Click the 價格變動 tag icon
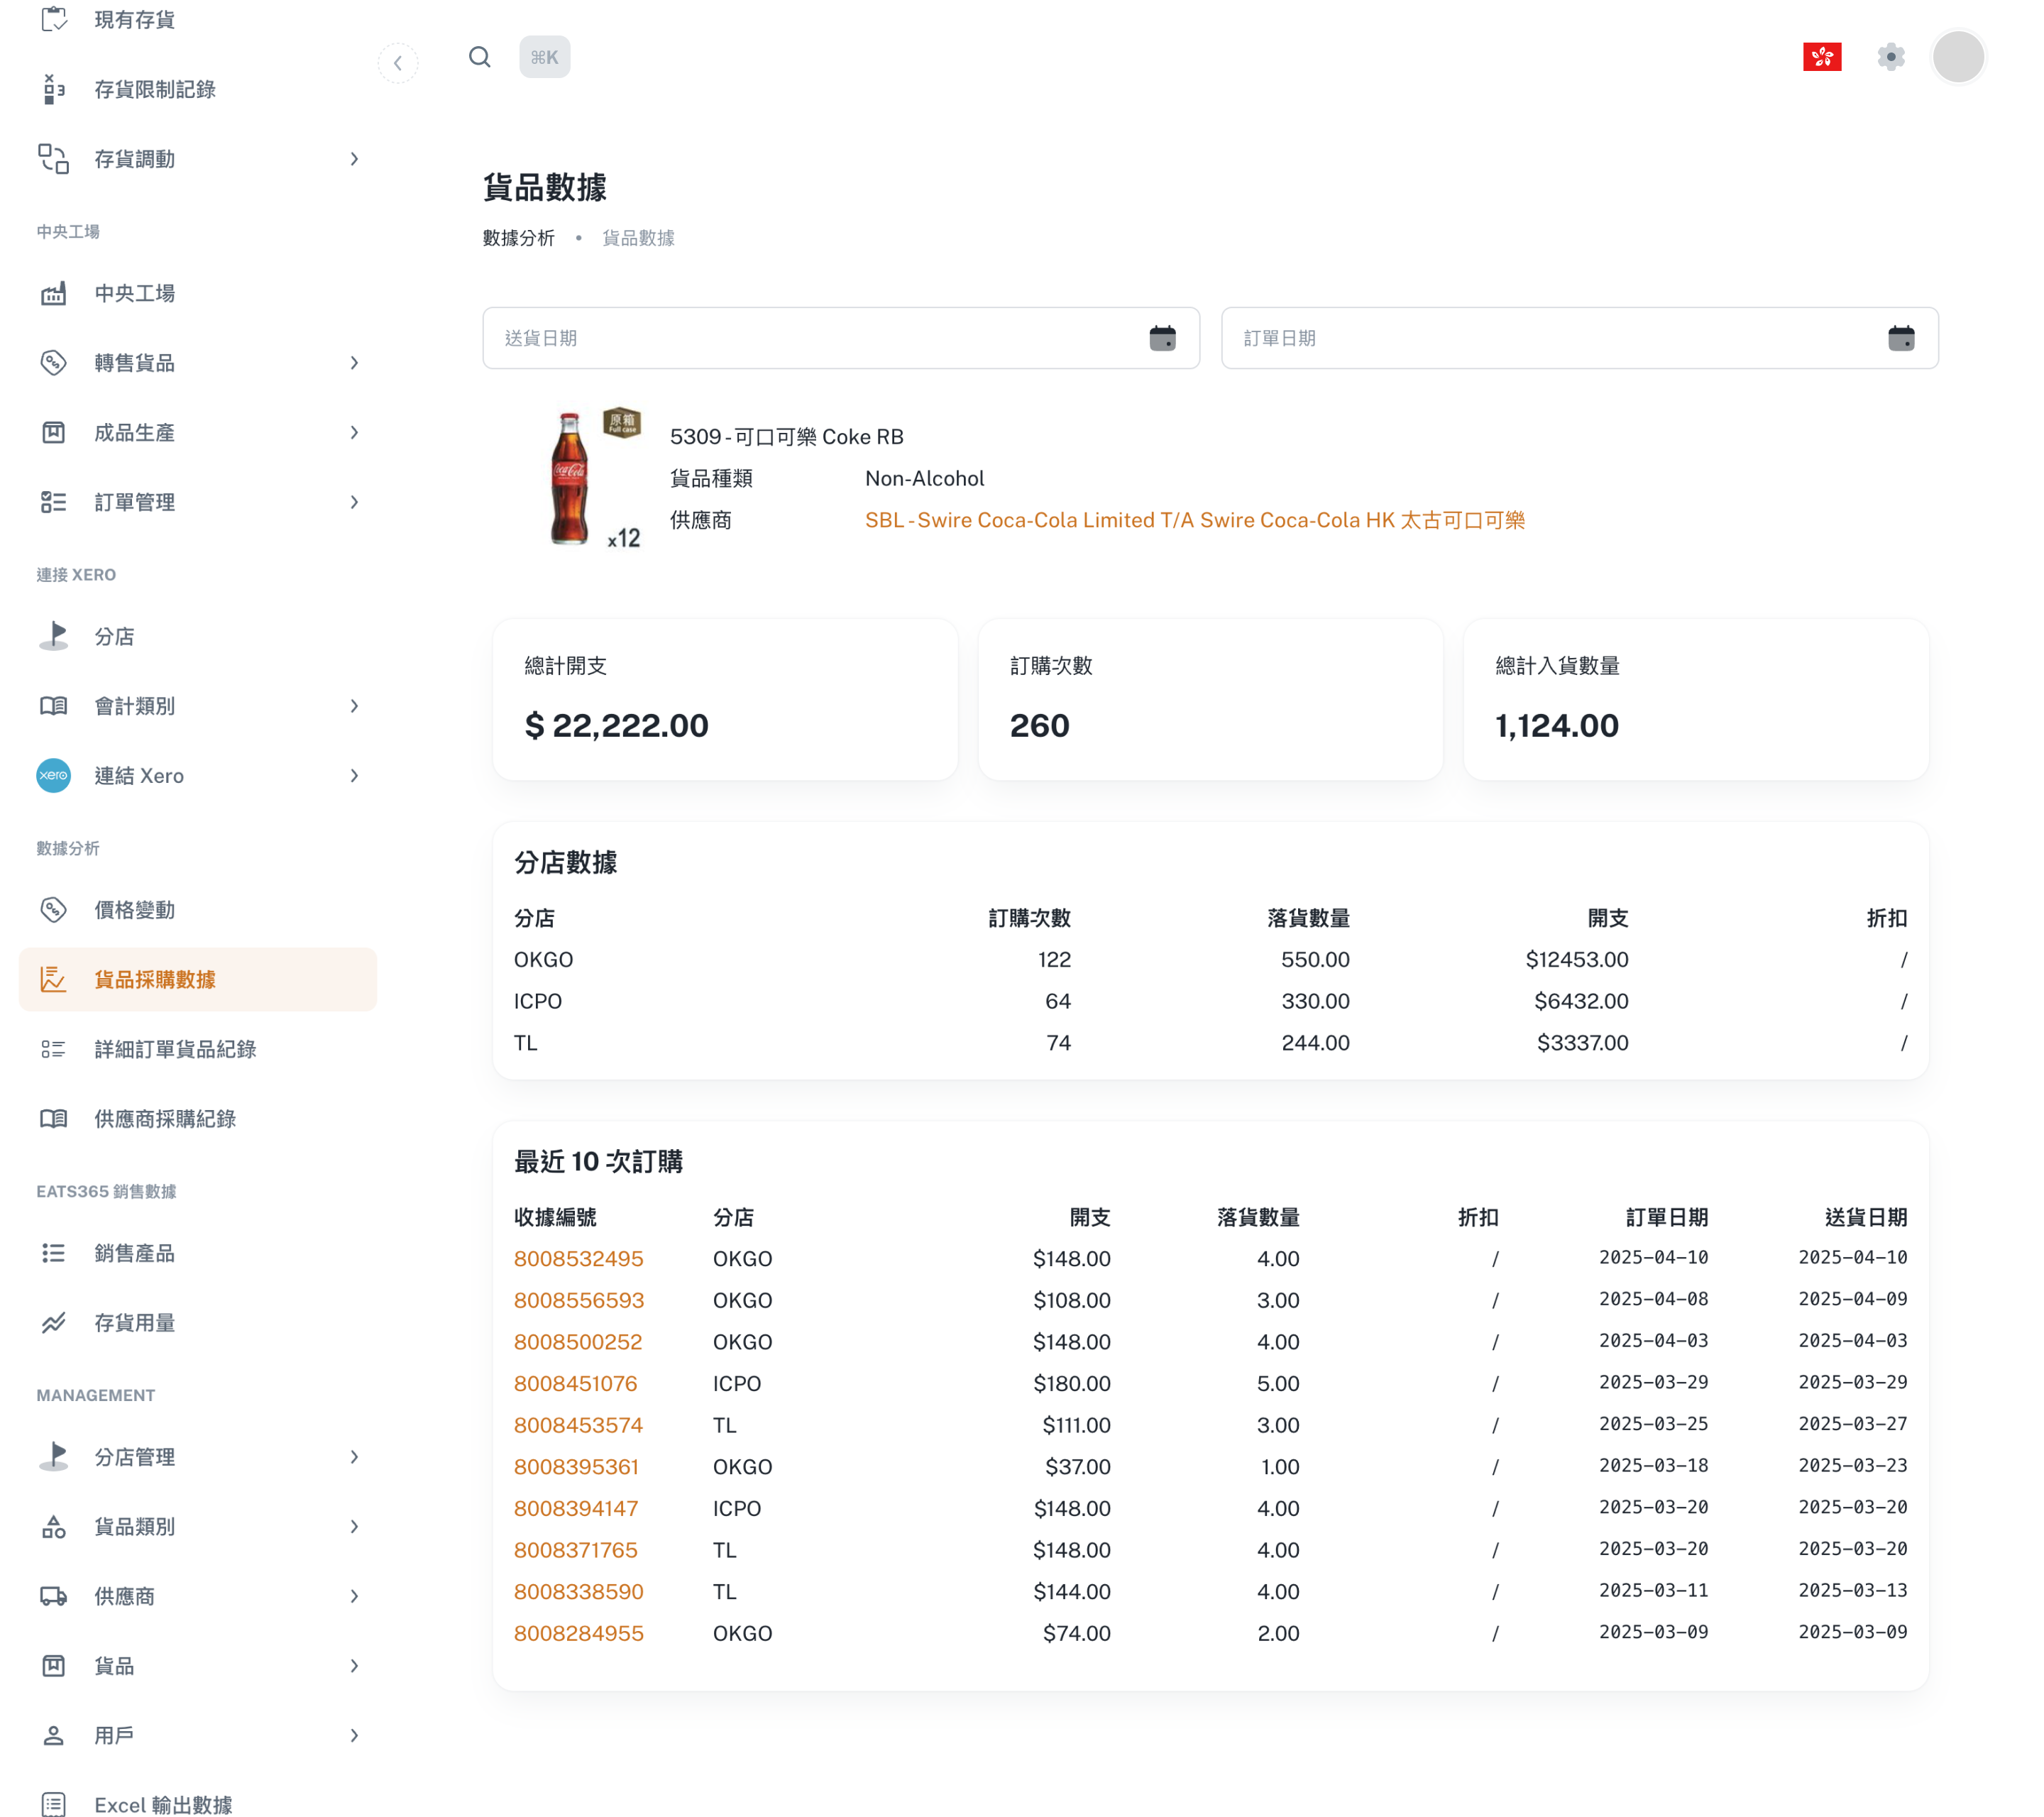The image size is (2044, 1817). click(x=54, y=910)
